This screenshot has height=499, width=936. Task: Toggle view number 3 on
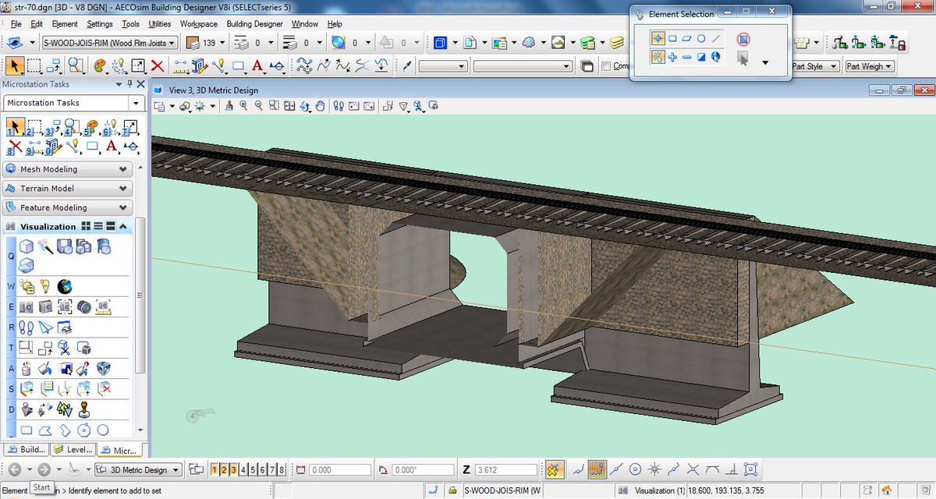point(233,469)
